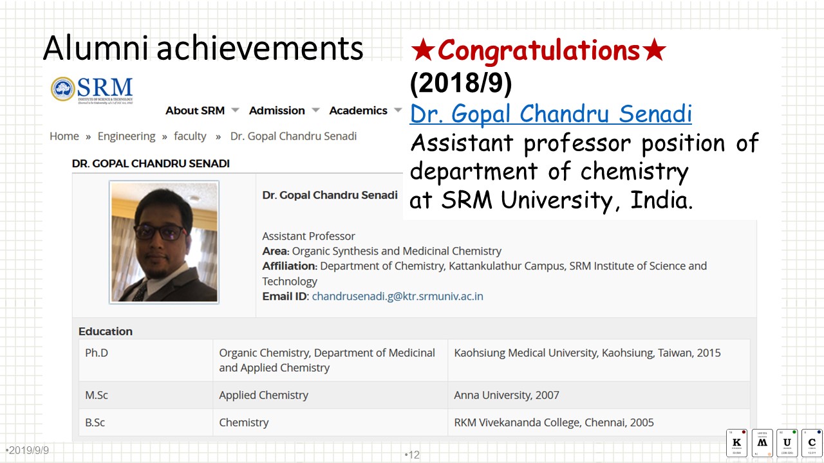Click the left red star before Congratulations
This screenshot has width=824, height=463.
(x=423, y=50)
